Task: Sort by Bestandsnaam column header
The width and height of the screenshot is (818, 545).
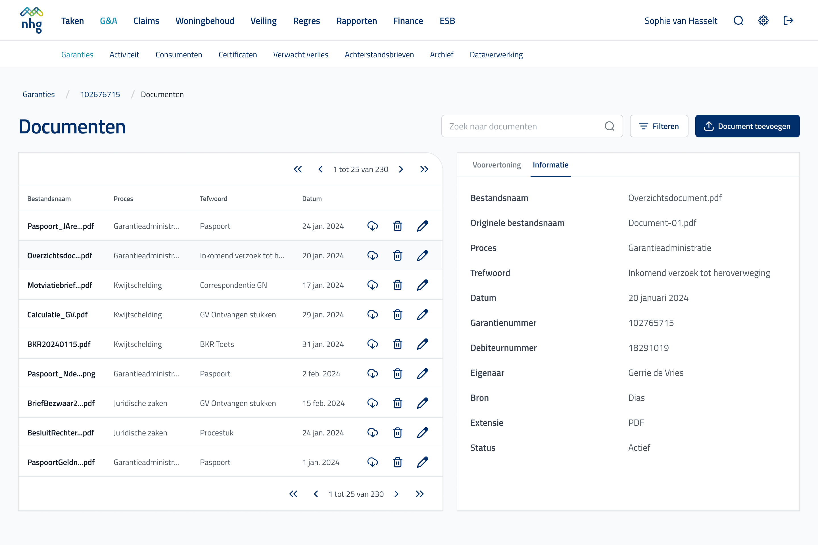Action: pyautogui.click(x=49, y=199)
